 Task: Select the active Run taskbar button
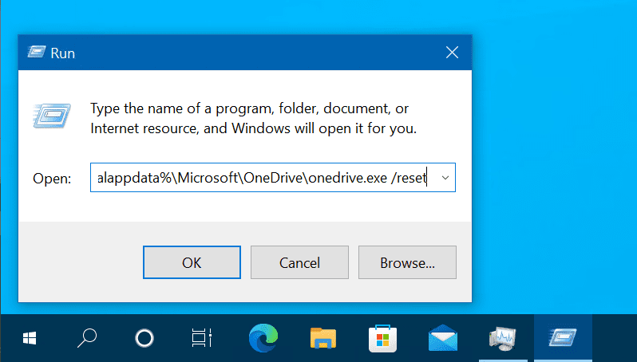[563, 338]
